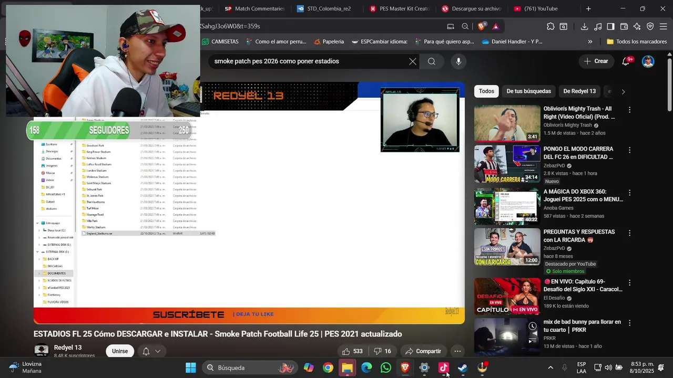
Task: Open options for Oblivion's Mighty Trash video
Action: 629,110
